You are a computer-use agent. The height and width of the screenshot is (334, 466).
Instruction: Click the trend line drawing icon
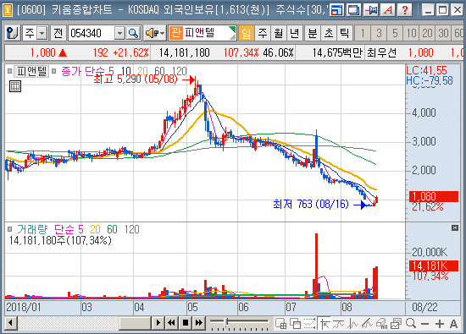click(339, 323)
